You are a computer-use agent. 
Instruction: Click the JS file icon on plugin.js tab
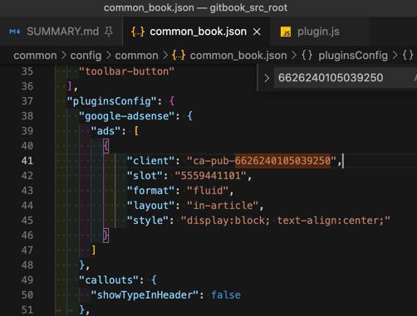(x=286, y=32)
